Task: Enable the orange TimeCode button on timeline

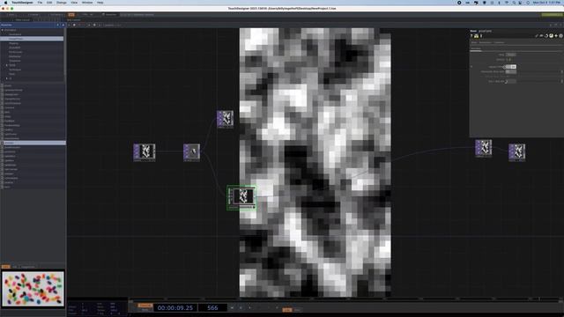Action: [x=145, y=306]
